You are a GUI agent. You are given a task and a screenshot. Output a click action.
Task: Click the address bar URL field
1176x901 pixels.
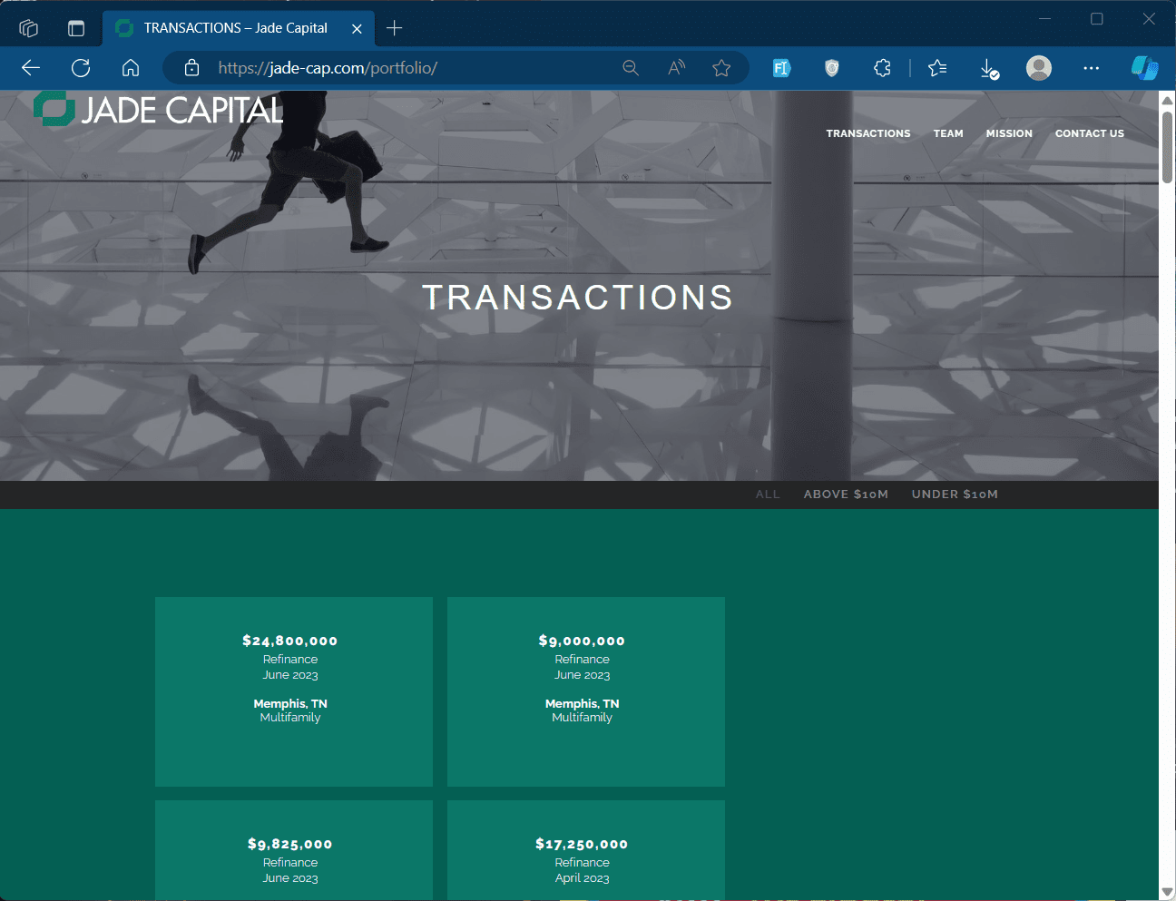click(413, 68)
